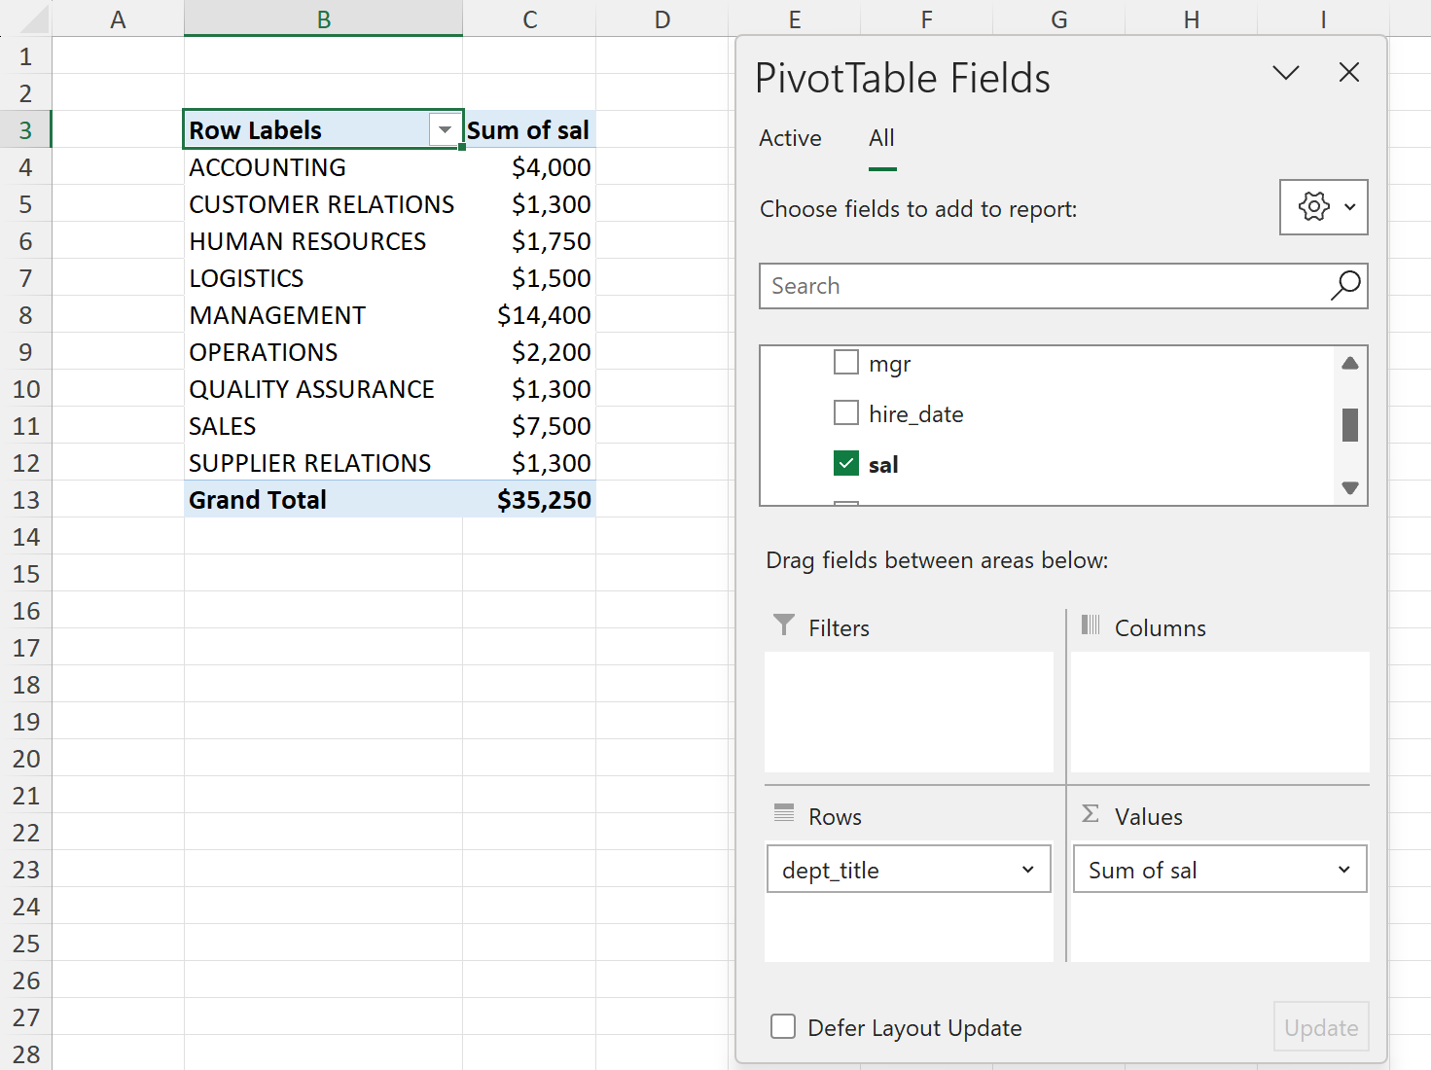The height and width of the screenshot is (1070, 1431).
Task: Click the Update button
Action: click(1320, 1026)
